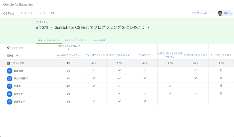Click the 受講生 column header

point(10,55)
